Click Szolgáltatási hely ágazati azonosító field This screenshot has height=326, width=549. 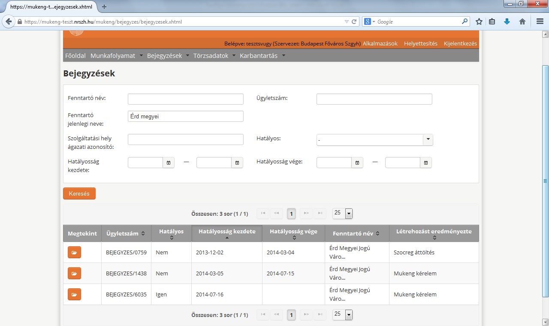[x=186, y=139]
